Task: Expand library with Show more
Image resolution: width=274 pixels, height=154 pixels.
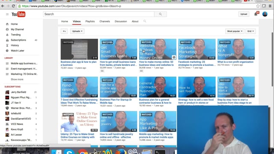Action: tap(17, 79)
